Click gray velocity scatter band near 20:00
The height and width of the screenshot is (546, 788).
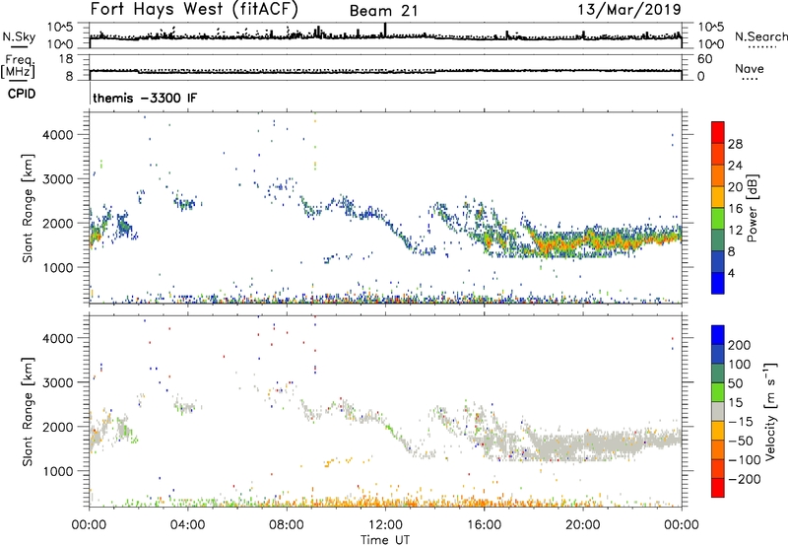point(583,444)
